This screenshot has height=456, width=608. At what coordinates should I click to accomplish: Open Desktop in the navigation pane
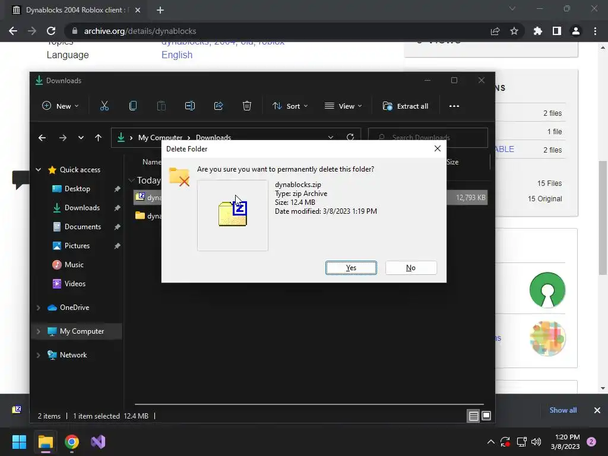coord(77,189)
